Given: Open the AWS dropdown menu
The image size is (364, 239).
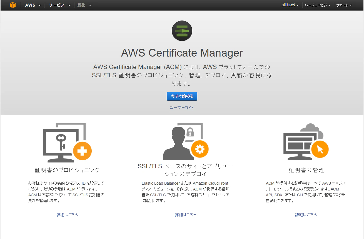Looking at the screenshot, I should [x=33, y=5].
